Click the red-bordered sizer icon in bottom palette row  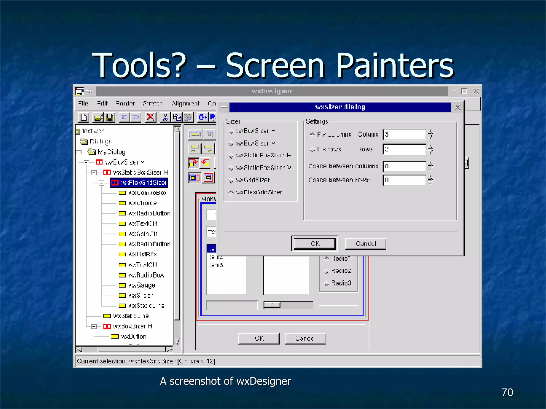tap(208, 178)
